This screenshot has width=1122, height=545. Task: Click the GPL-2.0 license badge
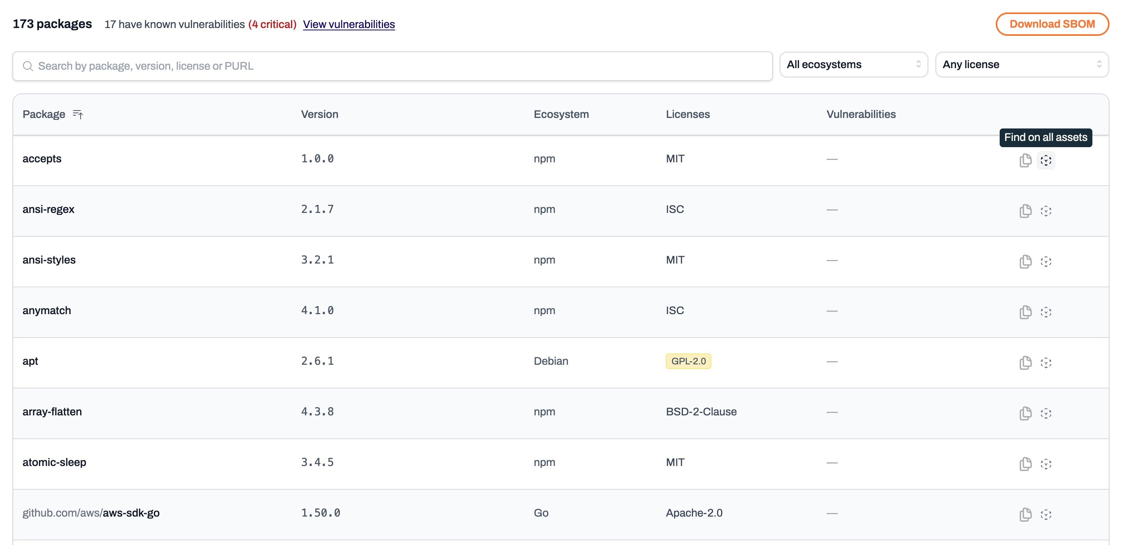click(x=688, y=361)
